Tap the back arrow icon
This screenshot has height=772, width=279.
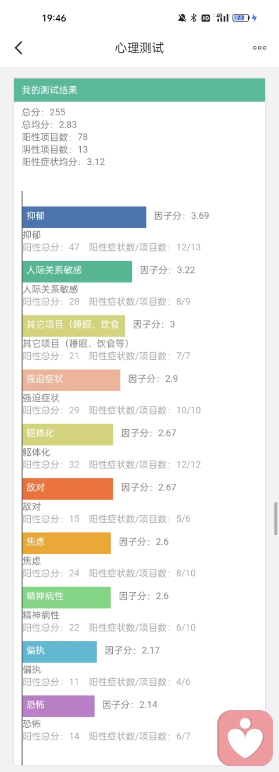pyautogui.click(x=19, y=48)
